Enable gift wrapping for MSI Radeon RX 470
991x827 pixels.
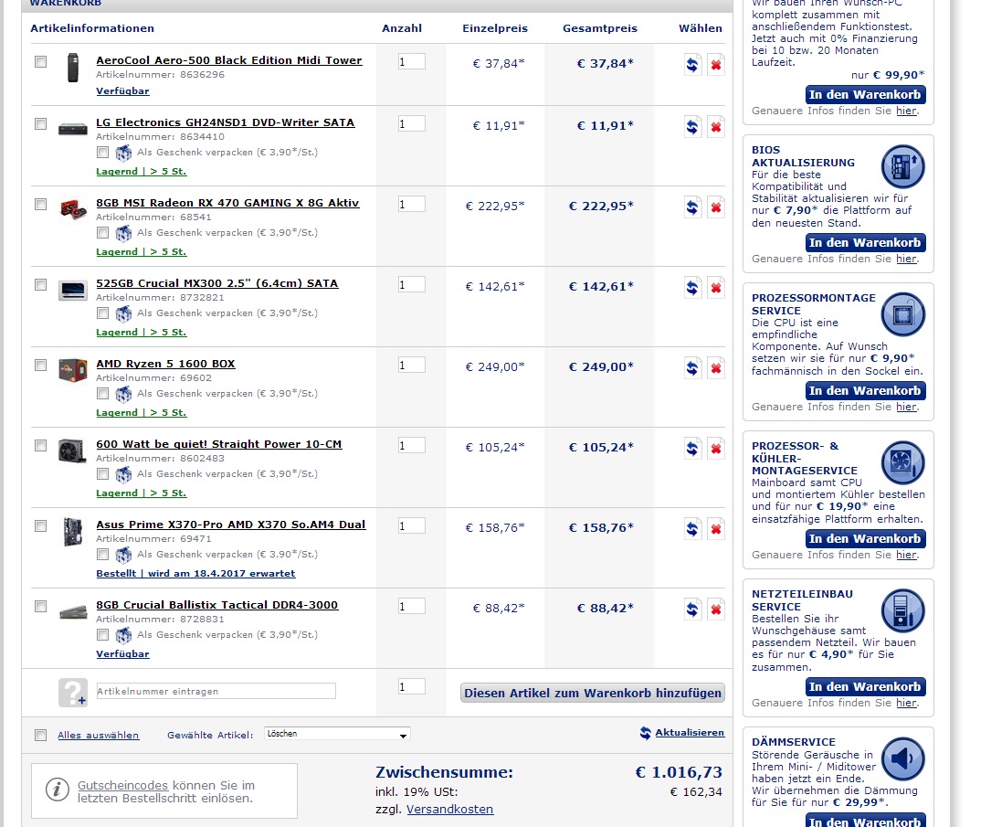pos(102,233)
